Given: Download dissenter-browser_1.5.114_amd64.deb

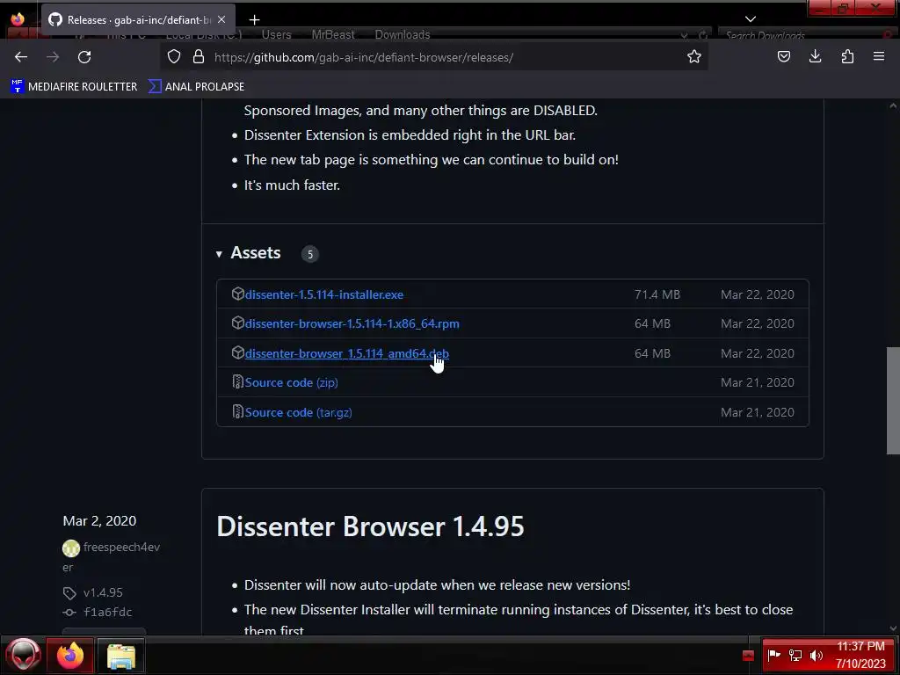Looking at the screenshot, I should point(346,353).
